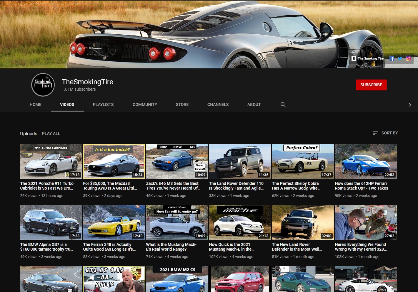Click title 'The New Land Rover Defender is the Most Well'
The height and width of the screenshot is (292, 418).
point(297,247)
